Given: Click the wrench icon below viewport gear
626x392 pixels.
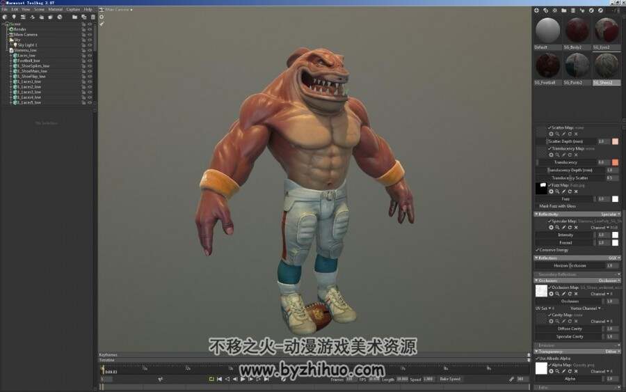Looking at the screenshot, I should point(102,24).
